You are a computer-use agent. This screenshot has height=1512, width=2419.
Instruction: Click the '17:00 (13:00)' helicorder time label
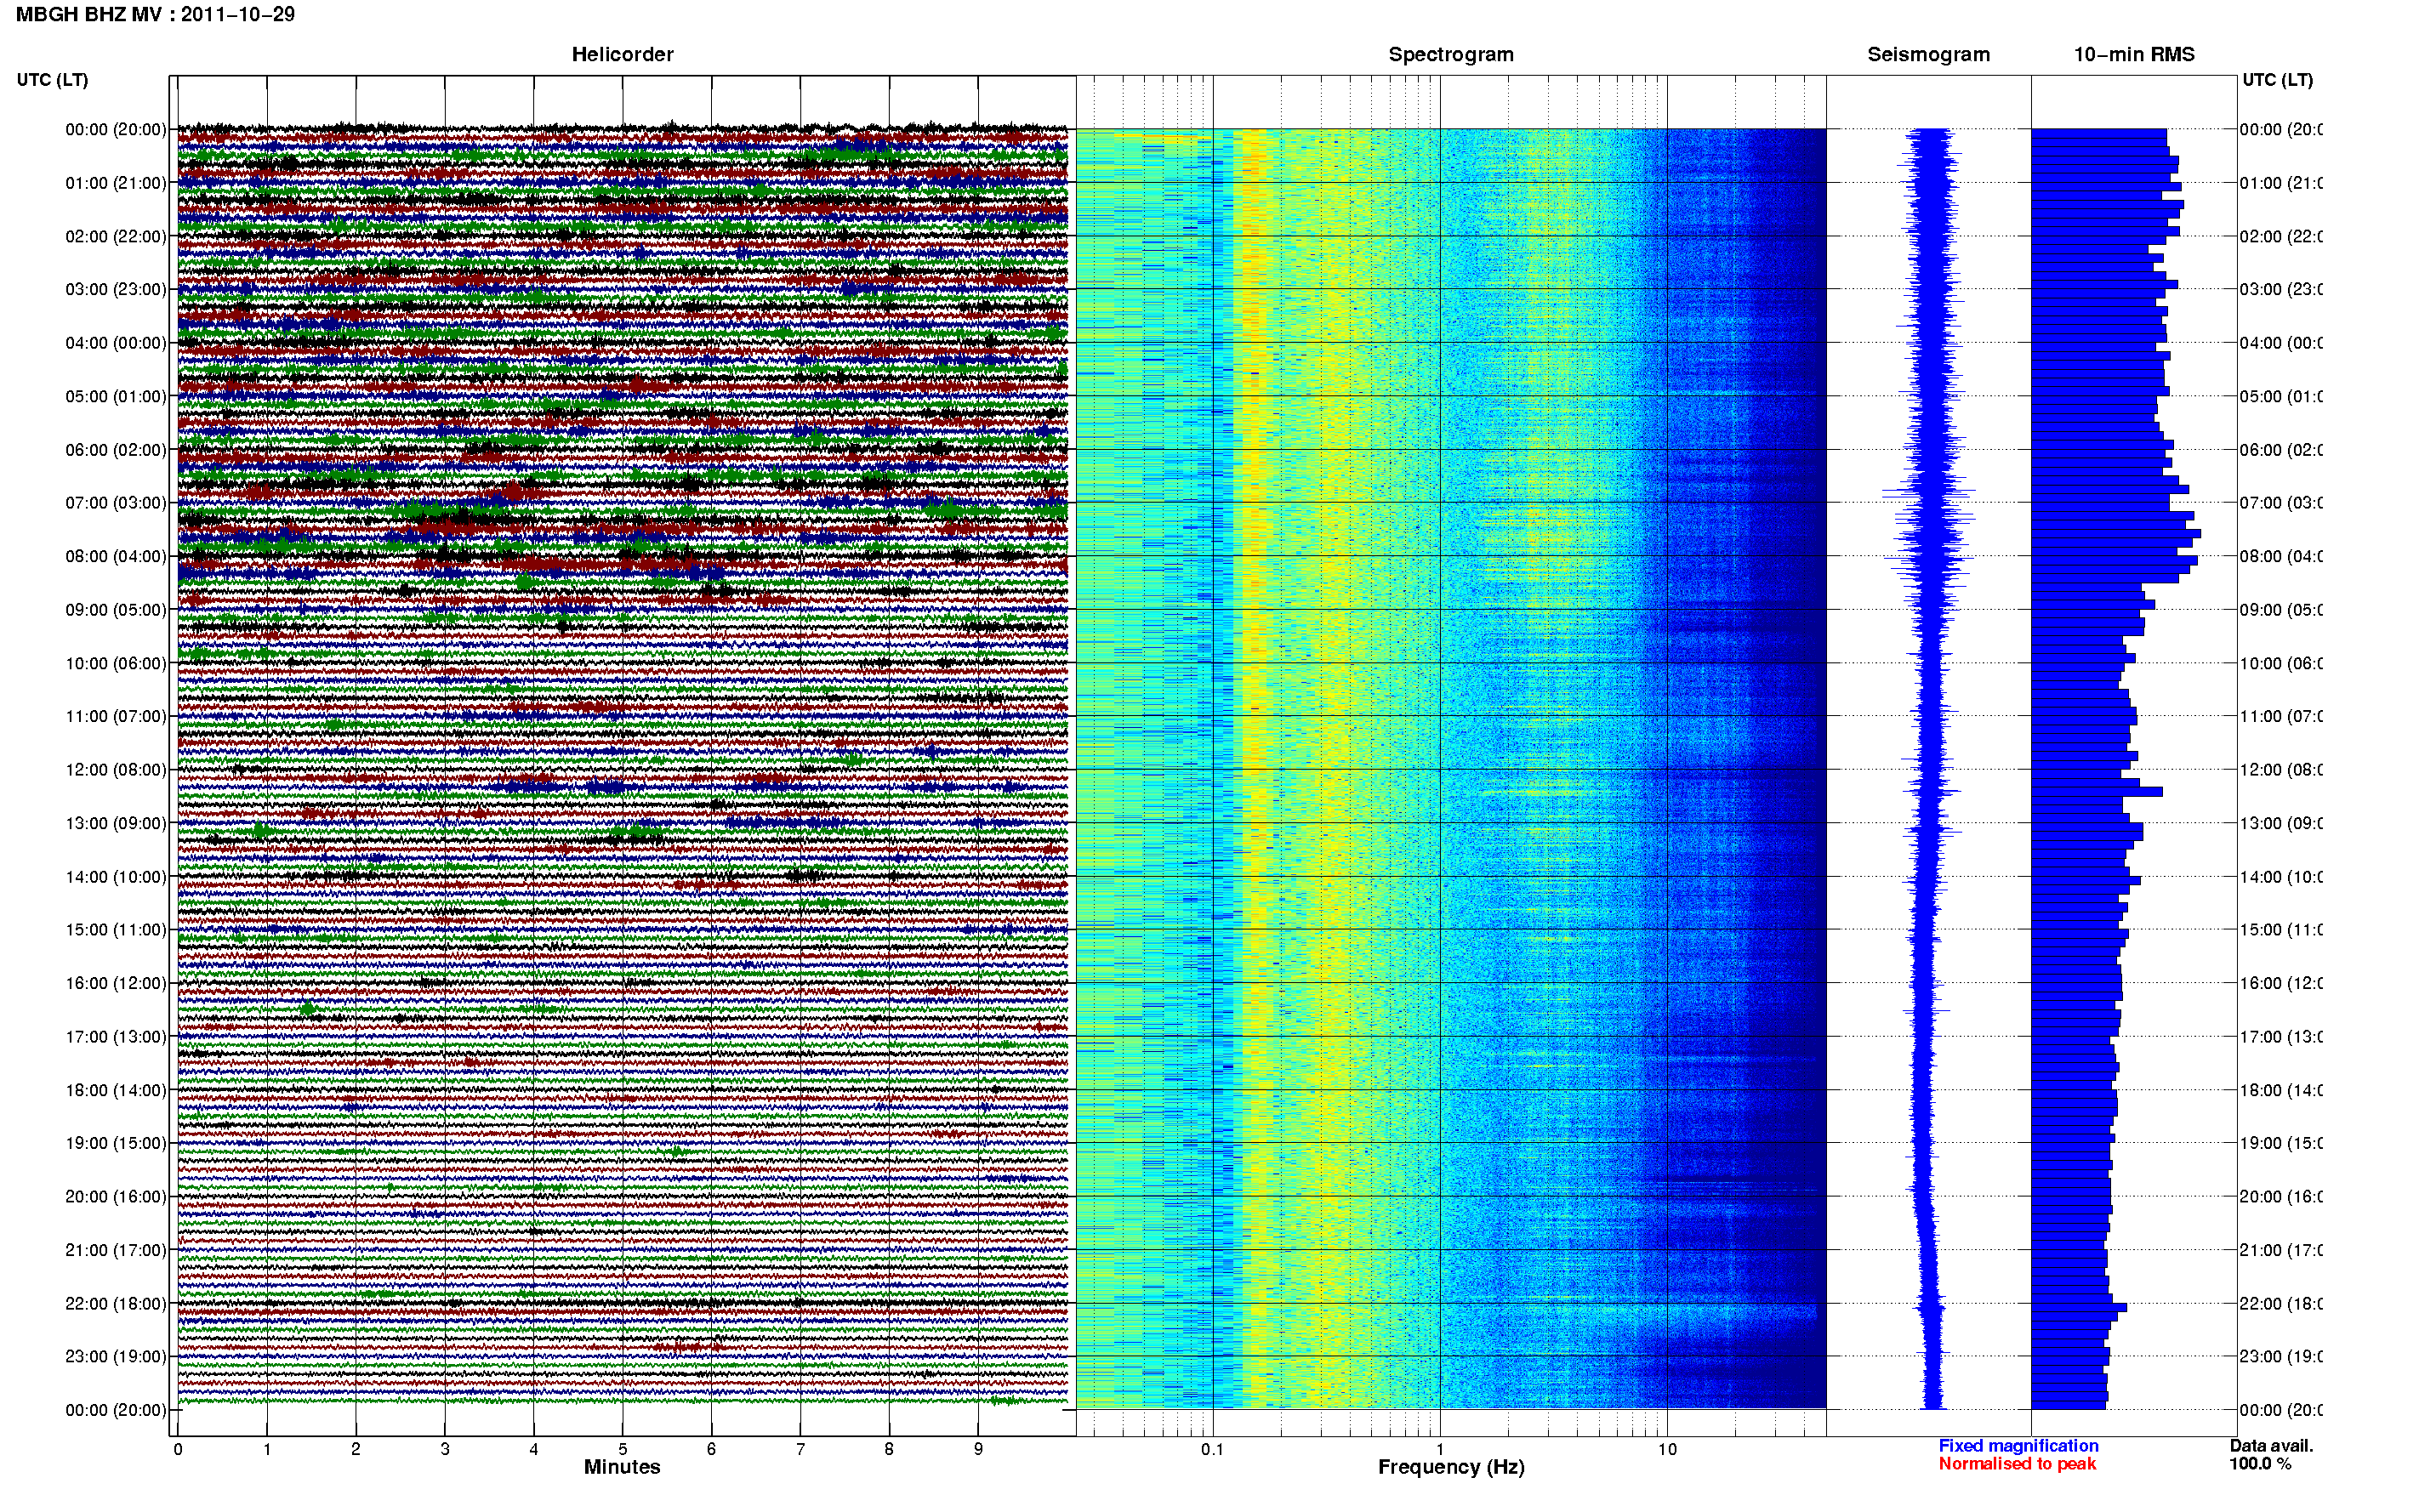pos(116,1037)
